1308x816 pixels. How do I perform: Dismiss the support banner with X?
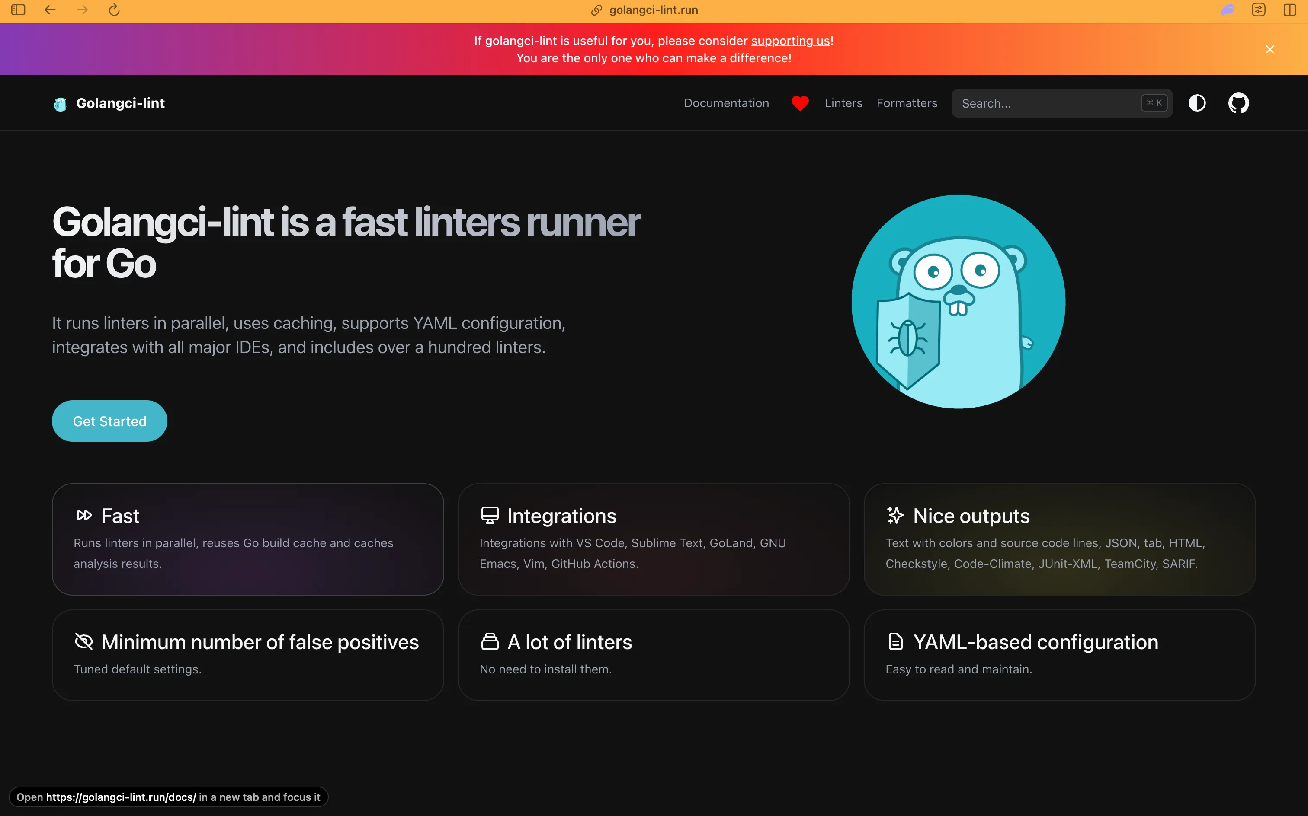coord(1270,49)
